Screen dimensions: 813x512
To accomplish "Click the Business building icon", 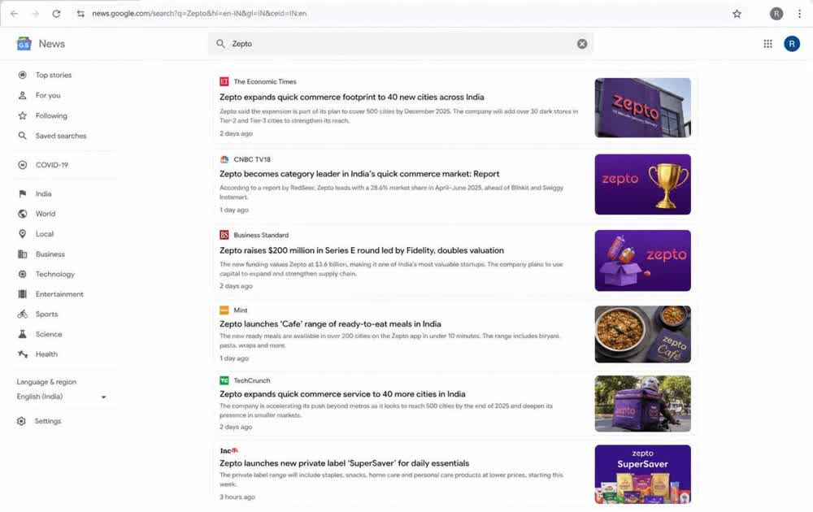I will (x=22, y=254).
